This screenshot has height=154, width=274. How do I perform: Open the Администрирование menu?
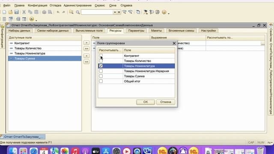coord(77,6)
